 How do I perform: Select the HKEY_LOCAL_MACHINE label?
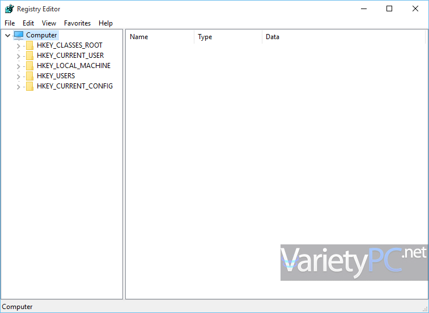pos(74,66)
